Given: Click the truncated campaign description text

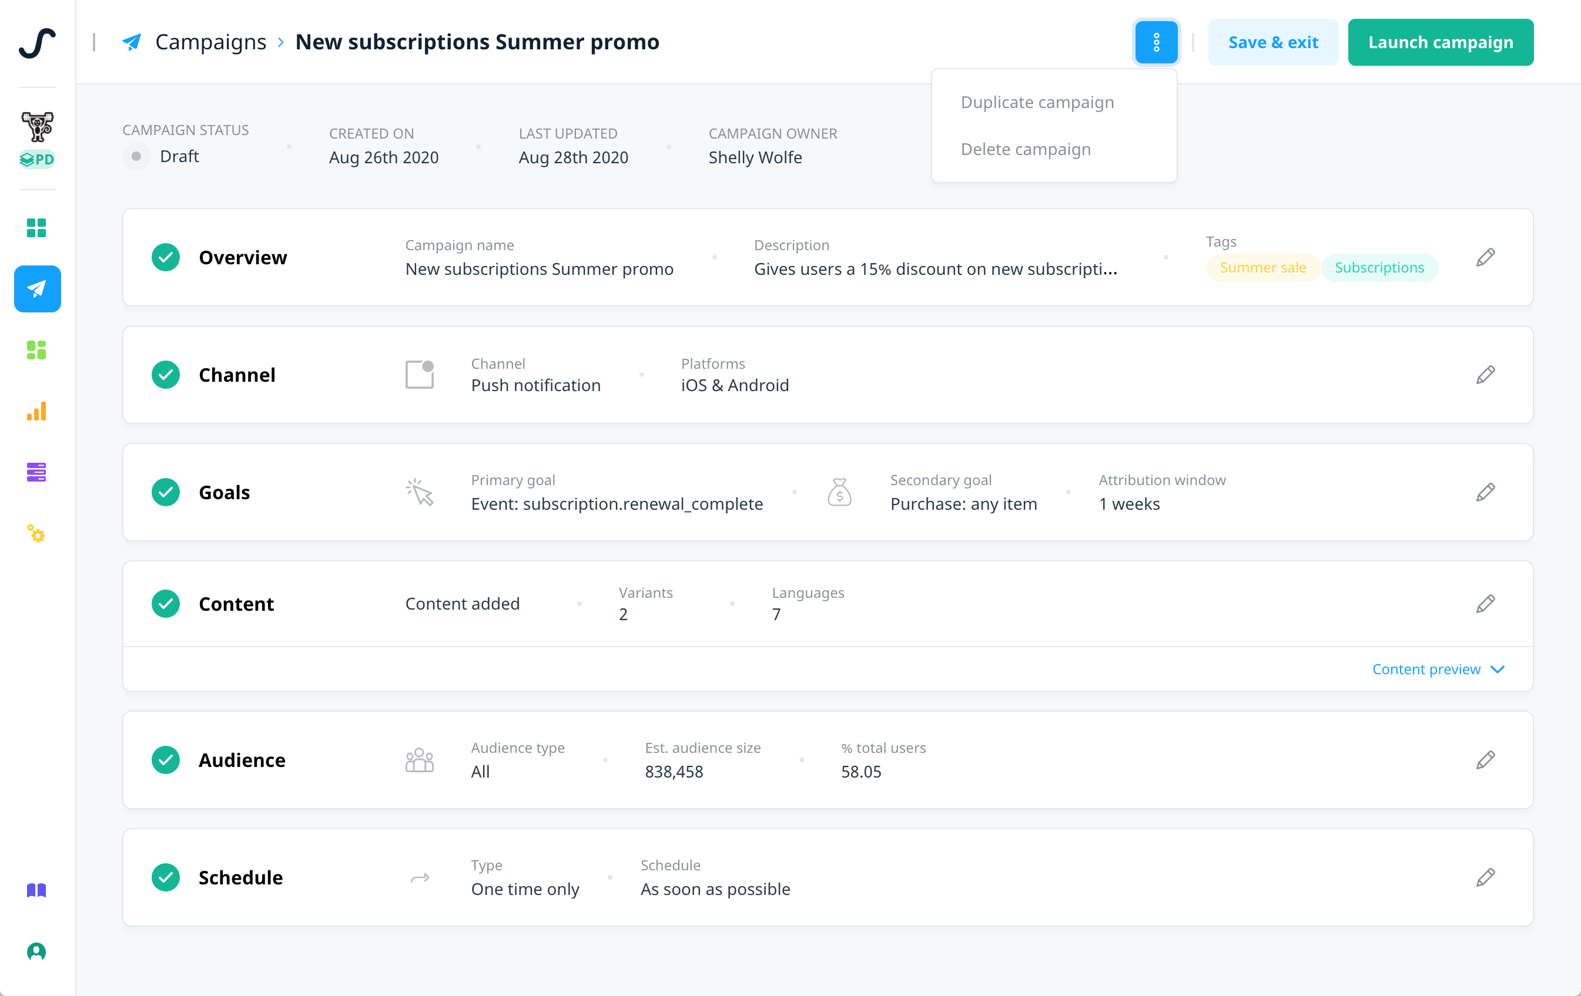Looking at the screenshot, I should click(936, 269).
